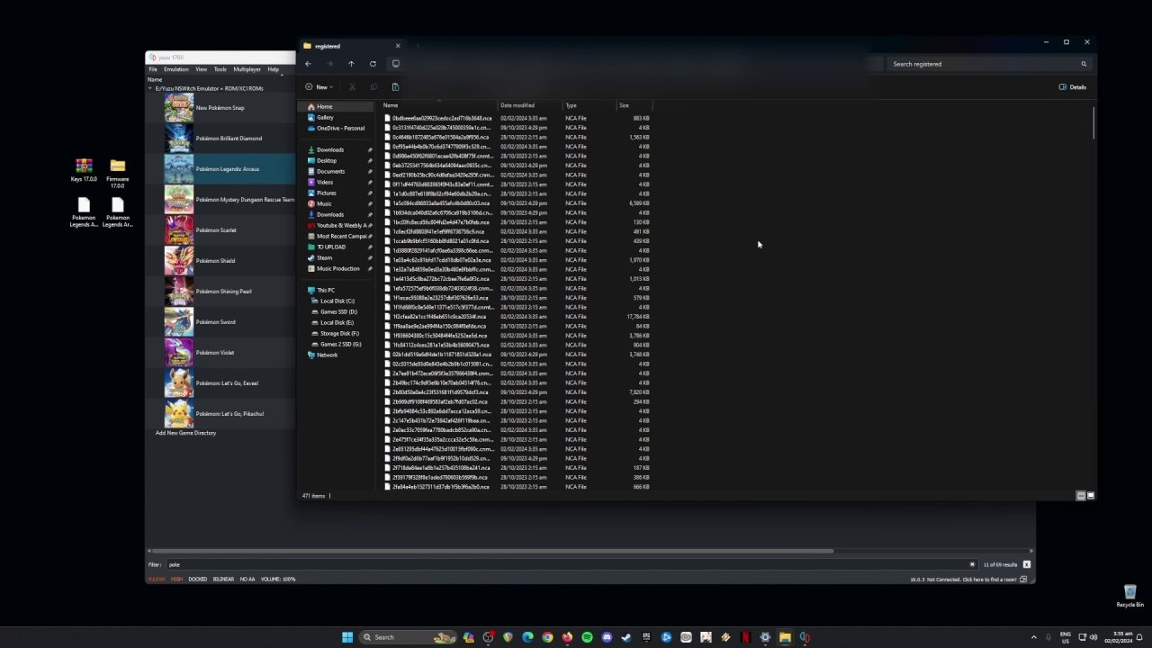Open Documents from the Explorer sidebar
Screen dimensions: 1152x648
click(329, 171)
